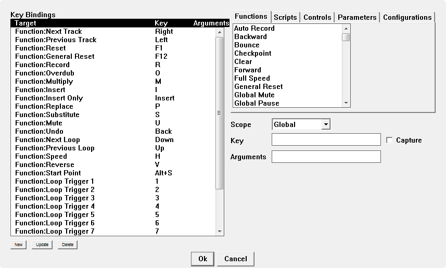Click the Update button

pos(42,245)
